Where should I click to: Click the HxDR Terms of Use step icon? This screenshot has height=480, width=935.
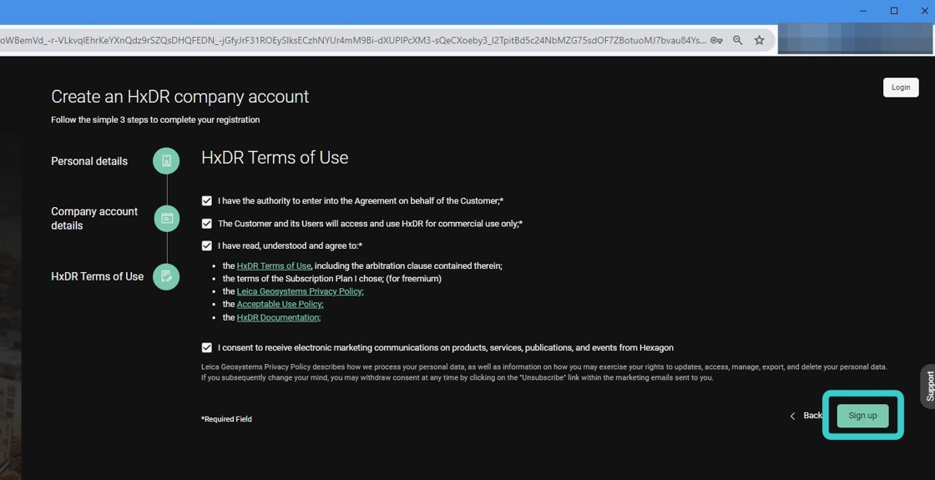[x=166, y=276]
